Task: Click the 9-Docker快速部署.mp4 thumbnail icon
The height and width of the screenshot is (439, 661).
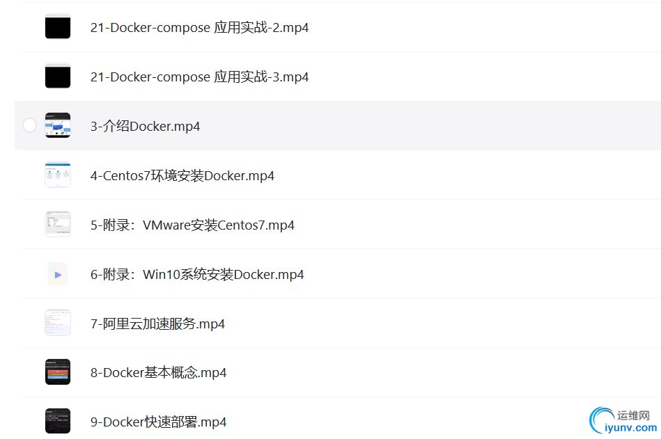Action: click(58, 421)
